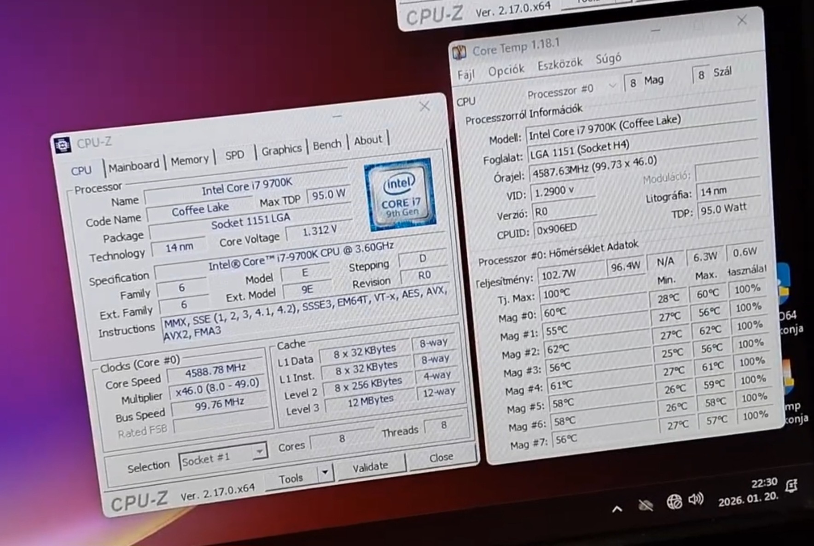Open the Eszközök menu in Core Temp
The height and width of the screenshot is (546, 814).
coord(560,64)
